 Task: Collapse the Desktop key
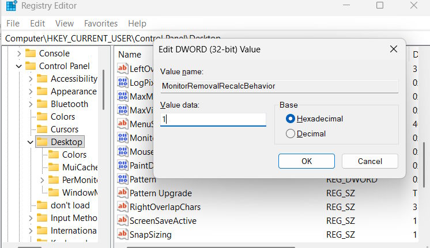click(31, 142)
